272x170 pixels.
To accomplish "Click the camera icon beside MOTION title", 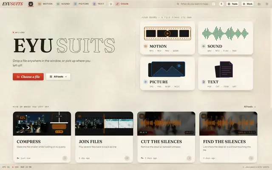I will (x=145, y=46).
